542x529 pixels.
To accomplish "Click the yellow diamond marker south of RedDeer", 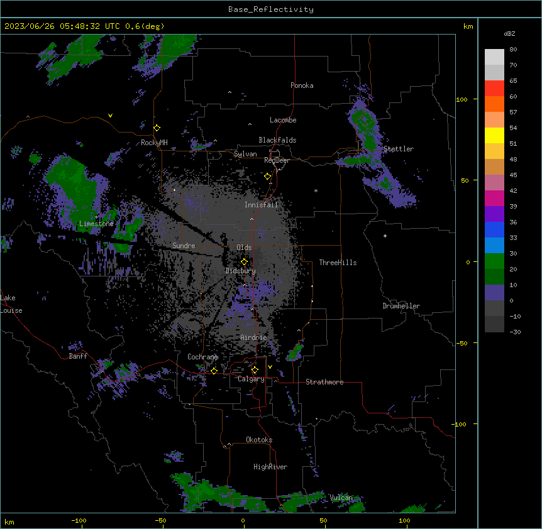I will pyautogui.click(x=268, y=177).
